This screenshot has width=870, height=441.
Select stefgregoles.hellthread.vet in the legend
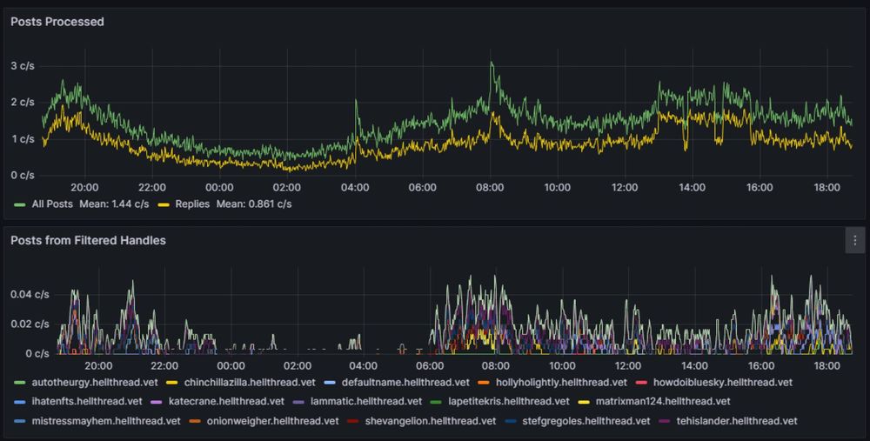point(586,421)
